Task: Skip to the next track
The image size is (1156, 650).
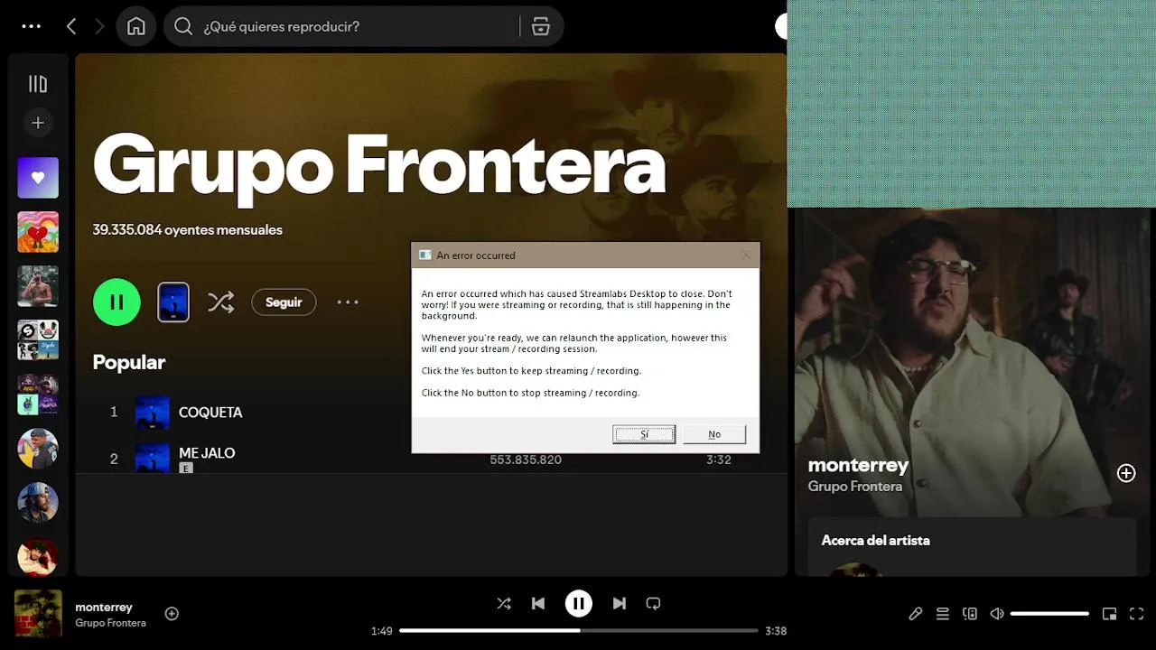Action: (x=620, y=603)
